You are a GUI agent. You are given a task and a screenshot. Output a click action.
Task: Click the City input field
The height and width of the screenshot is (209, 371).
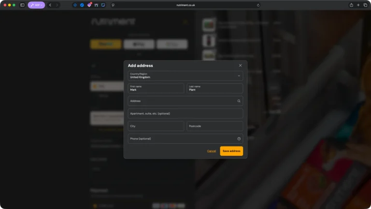(x=156, y=126)
